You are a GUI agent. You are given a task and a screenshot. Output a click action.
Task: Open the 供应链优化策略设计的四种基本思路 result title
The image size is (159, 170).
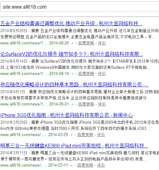tap(74, 85)
